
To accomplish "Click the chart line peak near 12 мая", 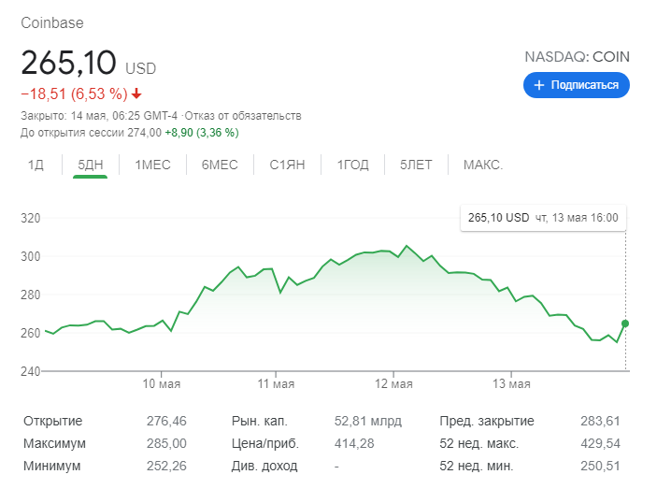I will [x=406, y=246].
